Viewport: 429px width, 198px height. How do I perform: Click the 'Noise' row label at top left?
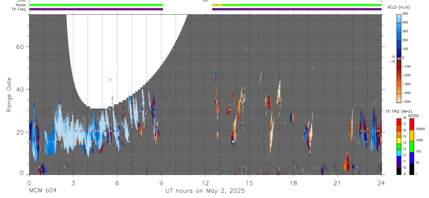21,5
